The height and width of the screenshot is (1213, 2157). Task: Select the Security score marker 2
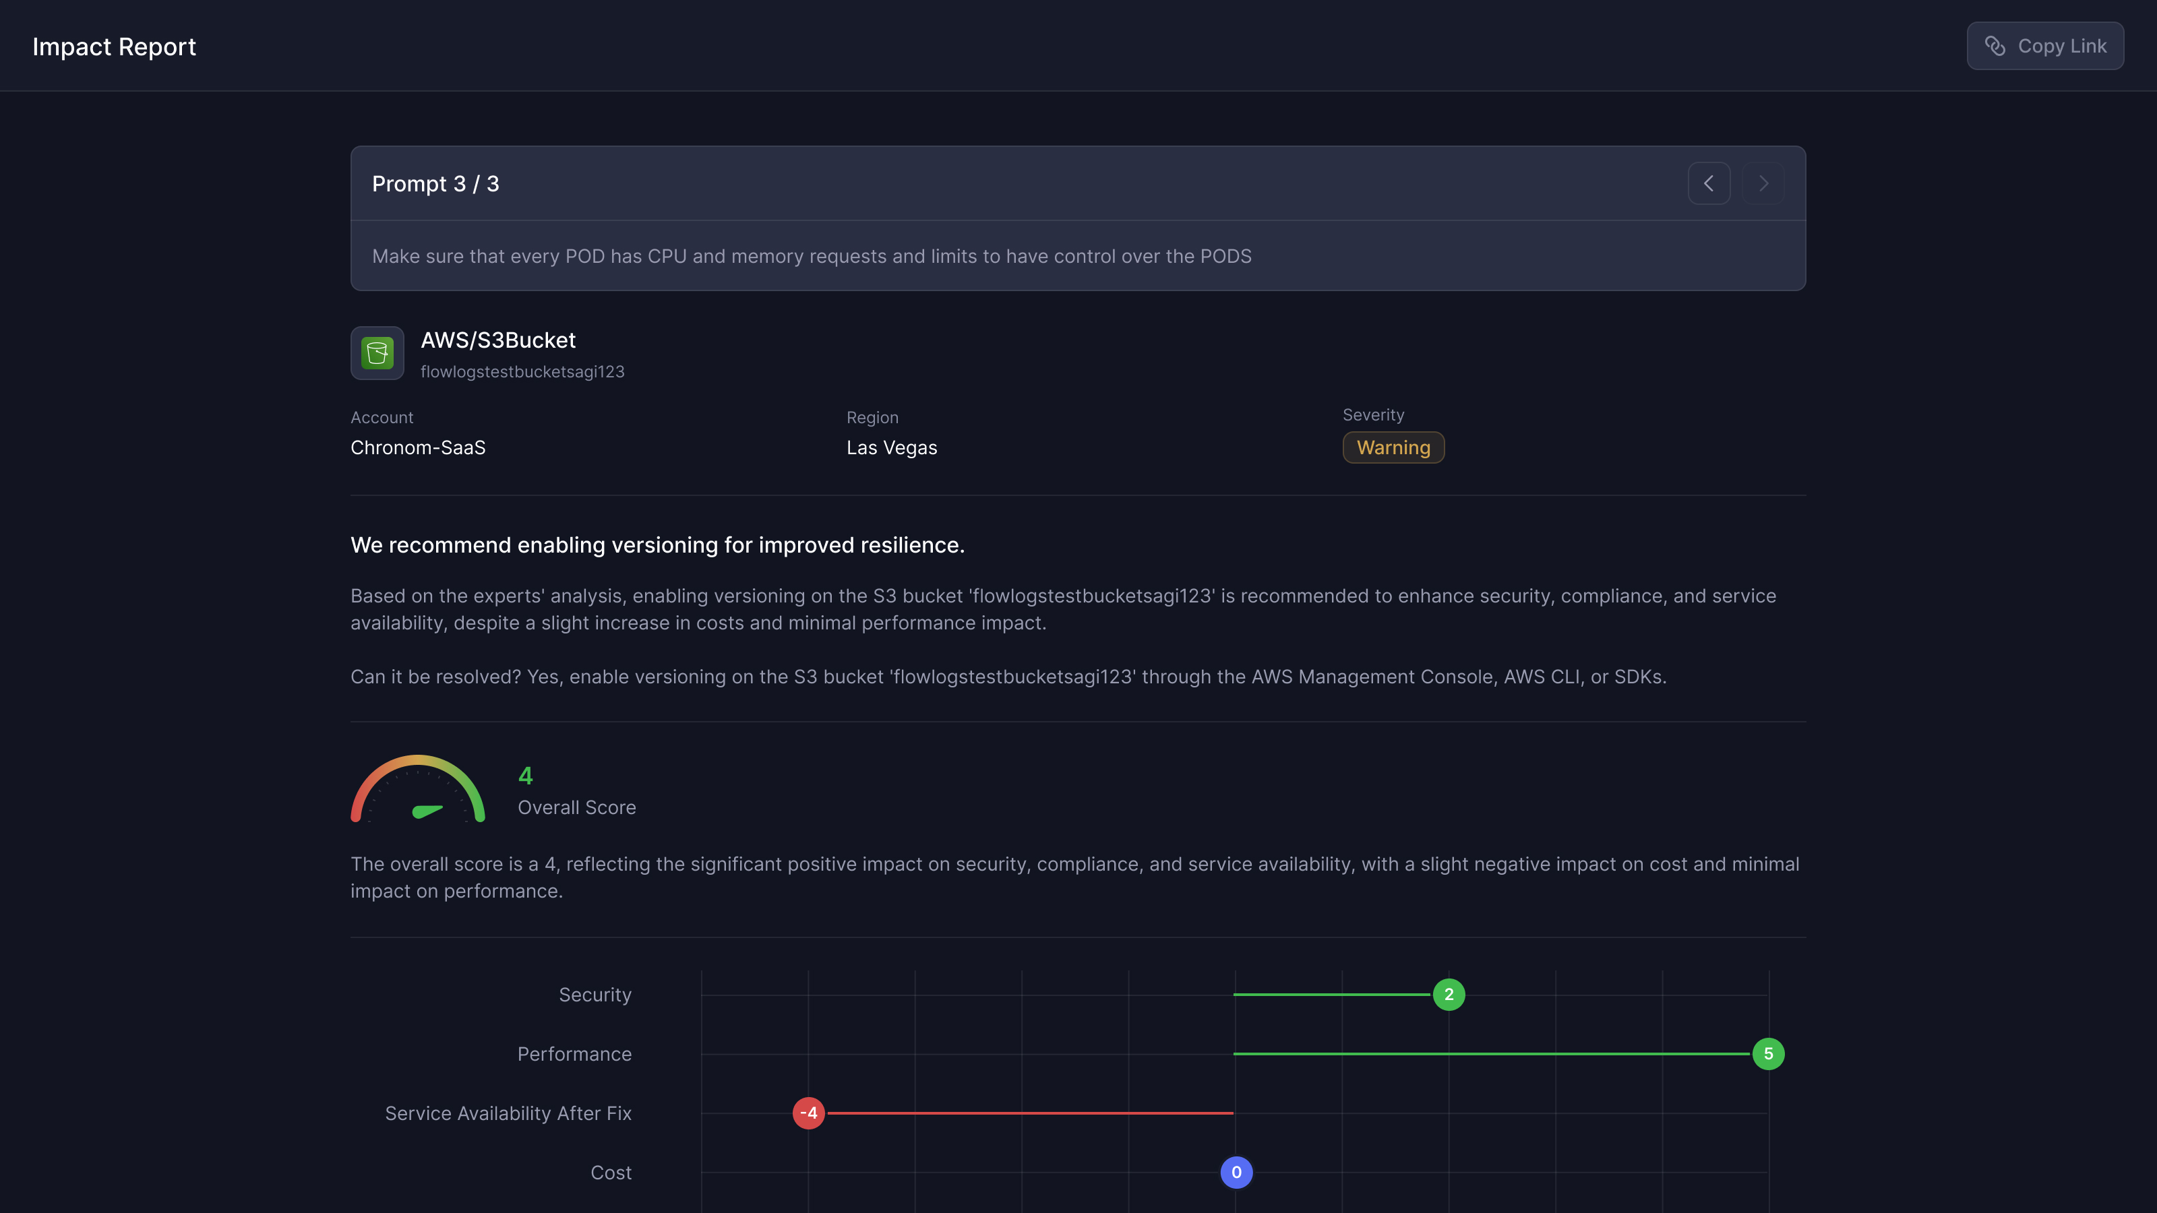click(1449, 995)
